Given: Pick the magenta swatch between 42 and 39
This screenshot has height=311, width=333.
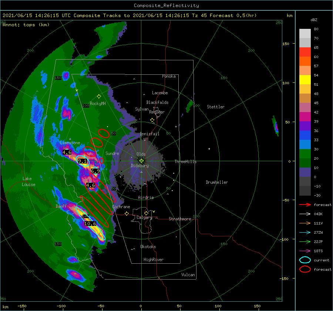Looking at the screenshot, I should point(305,117).
